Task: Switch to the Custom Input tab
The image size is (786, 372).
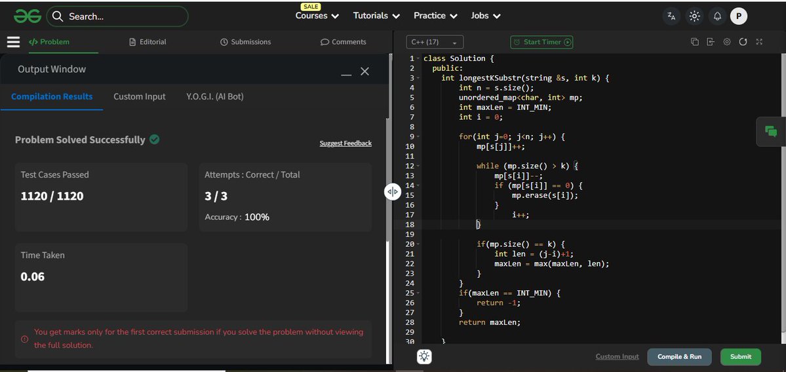Action: tap(140, 97)
